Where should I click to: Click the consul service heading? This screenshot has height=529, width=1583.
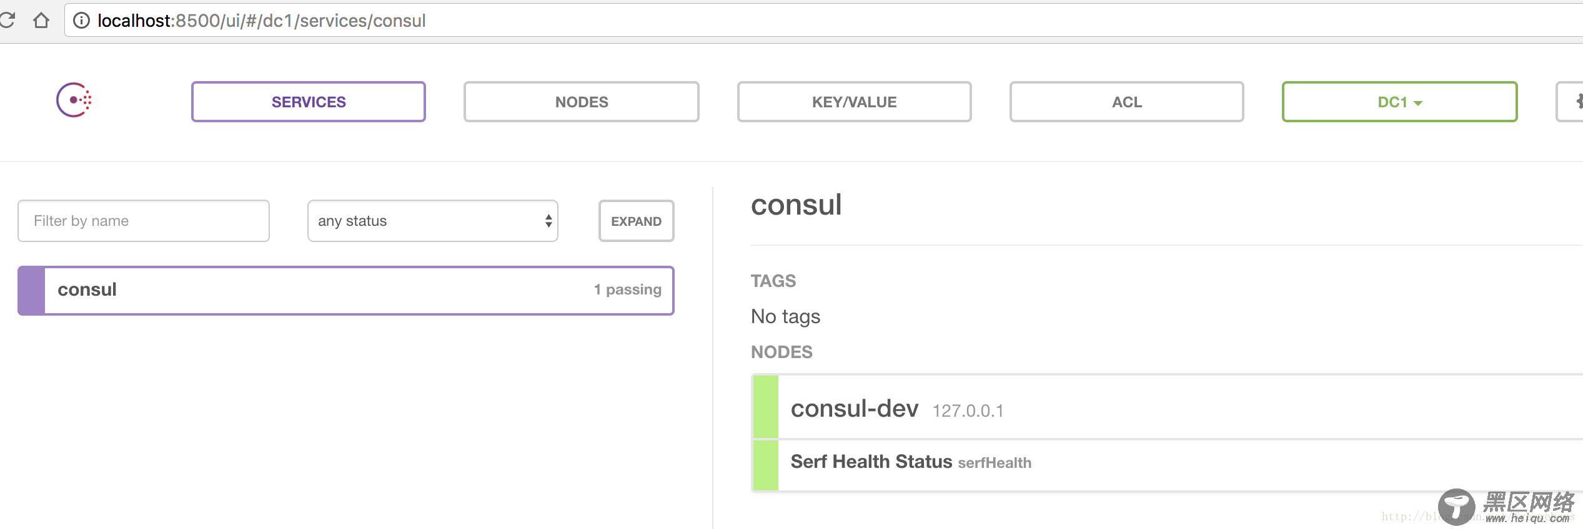(x=796, y=205)
